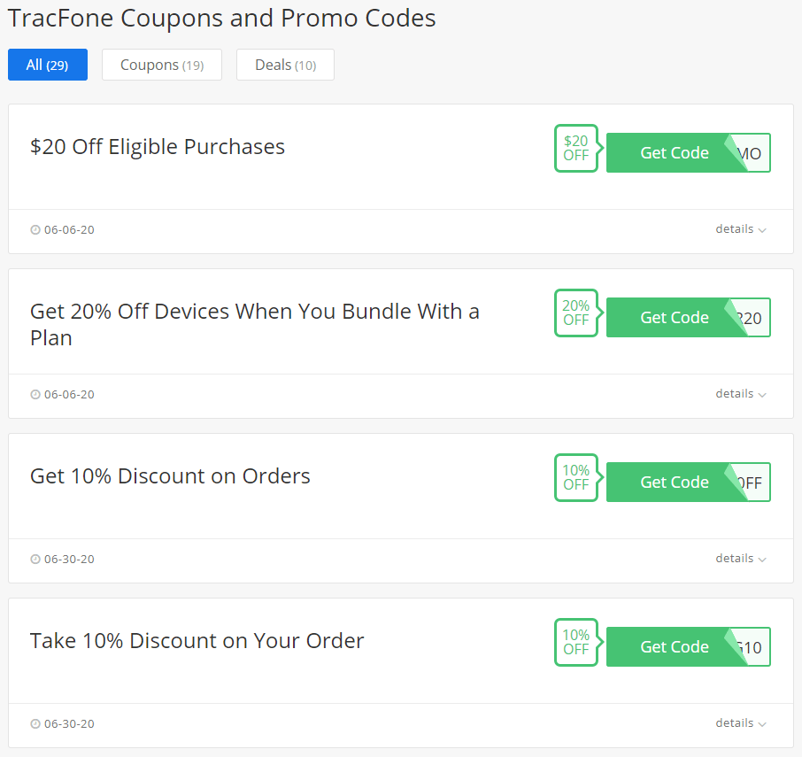The height and width of the screenshot is (757, 802).
Task: Get Code for 20% Off Devices bundle
Action: tap(689, 318)
